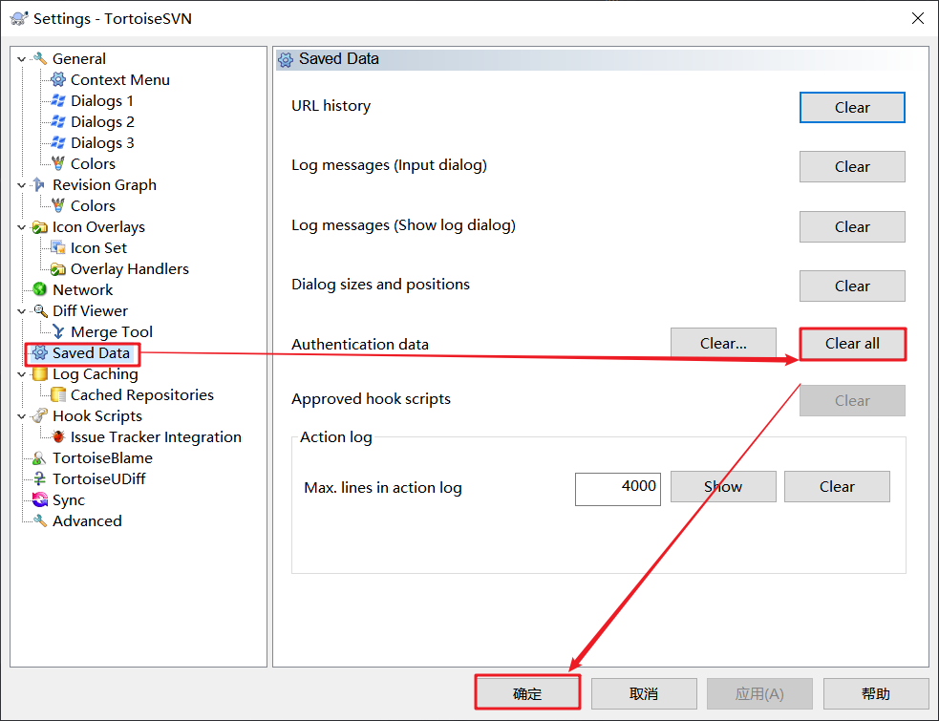Click the Saved Data gear icon in tree

point(39,352)
